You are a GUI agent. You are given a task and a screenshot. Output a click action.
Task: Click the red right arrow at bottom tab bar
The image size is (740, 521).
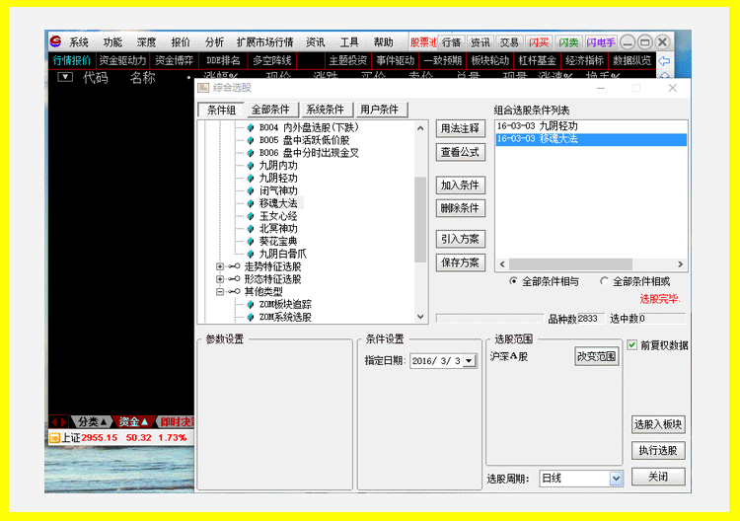coord(64,422)
